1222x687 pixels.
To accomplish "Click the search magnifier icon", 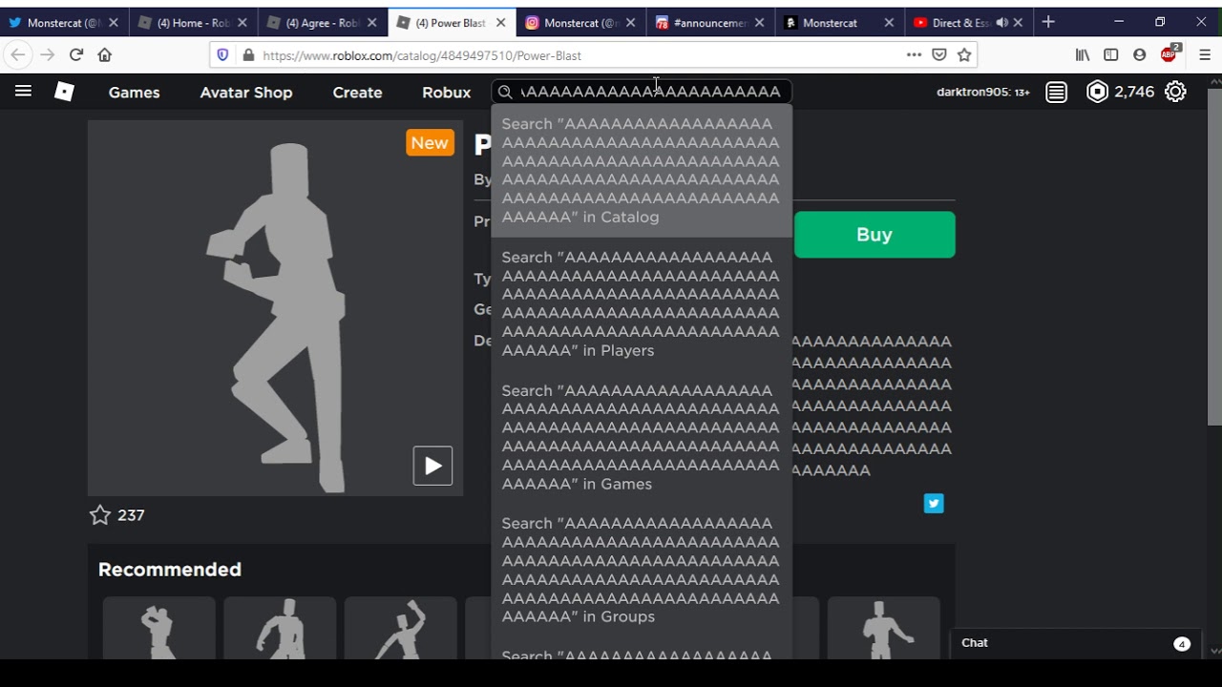I will [x=506, y=92].
